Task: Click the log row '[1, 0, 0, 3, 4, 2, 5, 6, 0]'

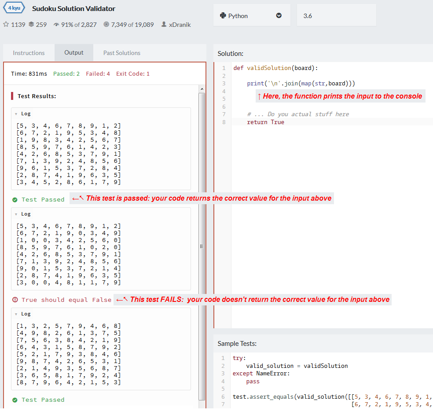Action: click(x=69, y=240)
